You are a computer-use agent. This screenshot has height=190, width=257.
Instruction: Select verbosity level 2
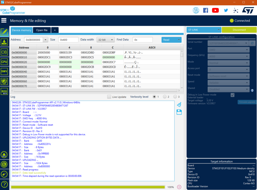(x=165, y=97)
